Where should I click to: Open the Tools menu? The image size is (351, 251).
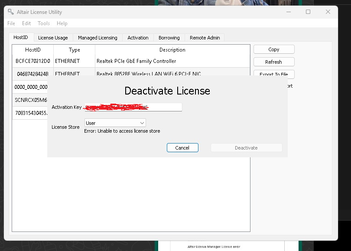(44, 23)
